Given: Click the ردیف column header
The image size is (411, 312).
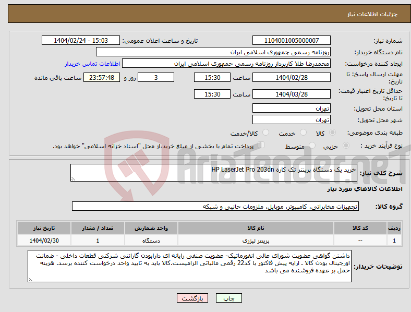Looking at the screenshot, I should [394, 228].
